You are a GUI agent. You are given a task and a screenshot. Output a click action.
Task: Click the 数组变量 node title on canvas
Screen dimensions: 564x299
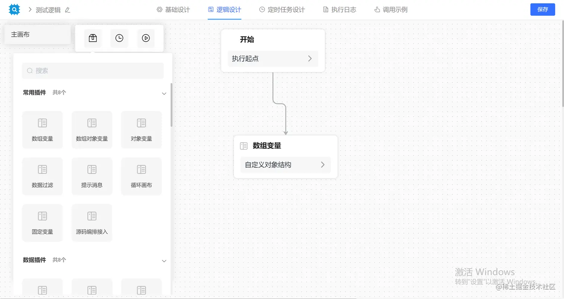pos(267,146)
